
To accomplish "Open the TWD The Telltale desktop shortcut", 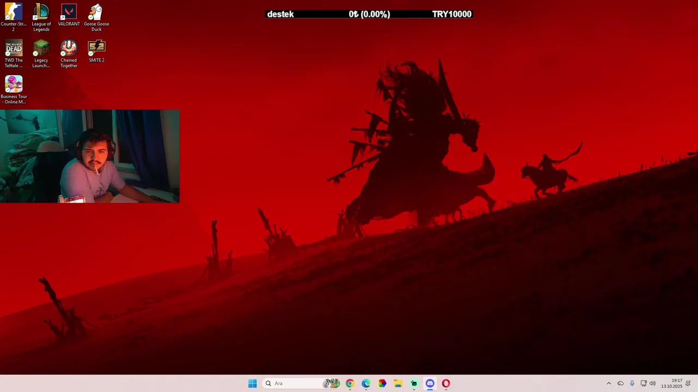I will 14,54.
